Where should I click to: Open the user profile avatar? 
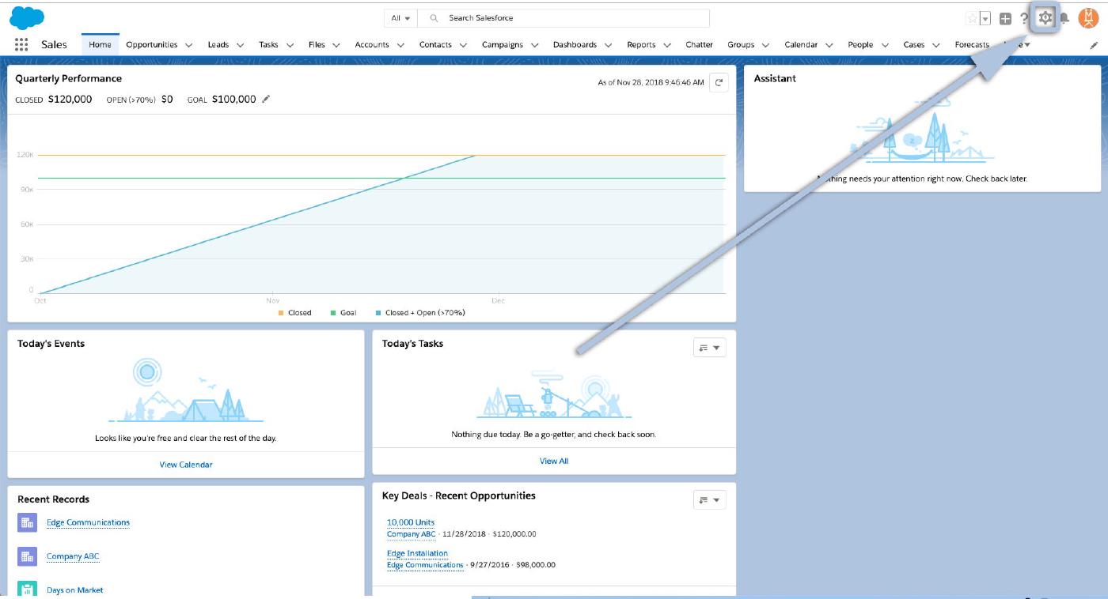1088,17
